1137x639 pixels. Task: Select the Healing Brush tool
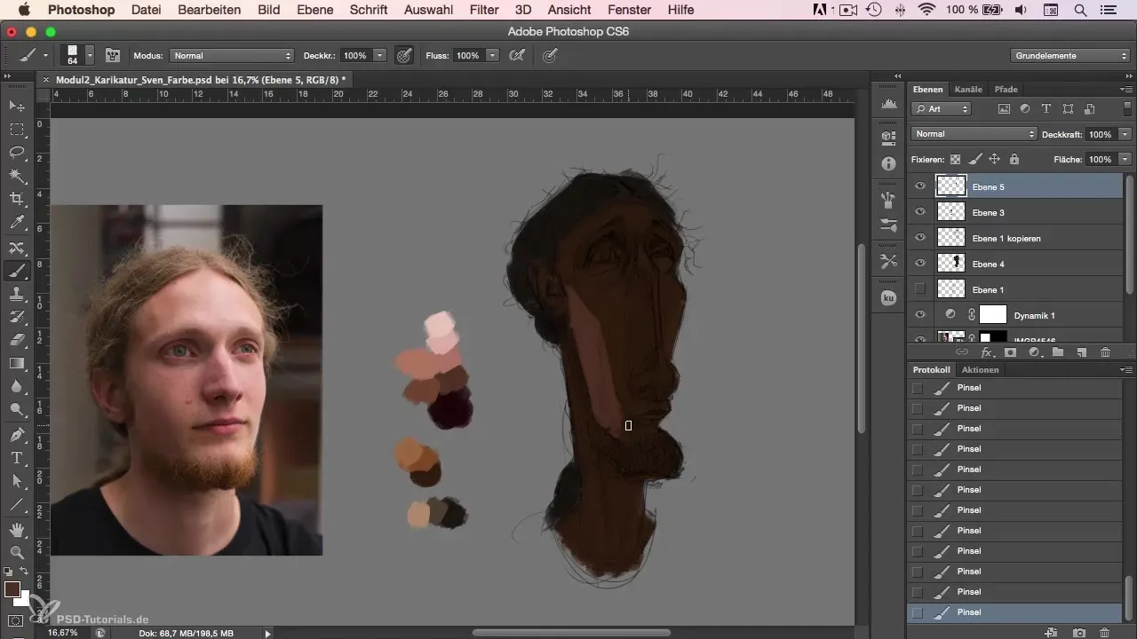click(x=16, y=248)
